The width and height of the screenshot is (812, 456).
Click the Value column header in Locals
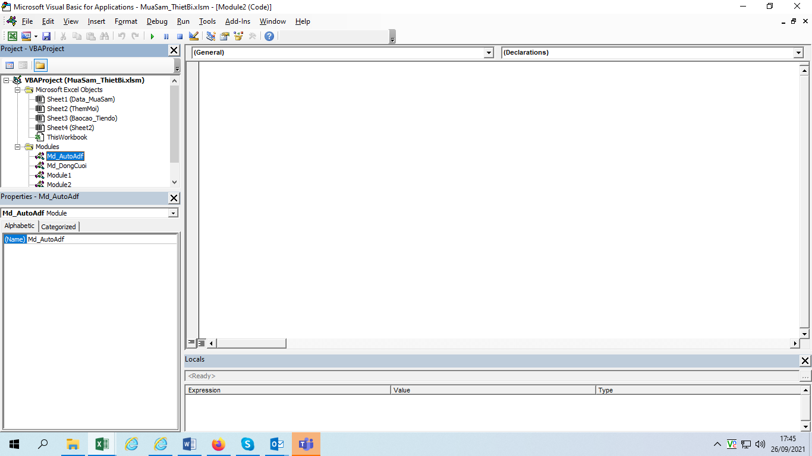(x=493, y=390)
